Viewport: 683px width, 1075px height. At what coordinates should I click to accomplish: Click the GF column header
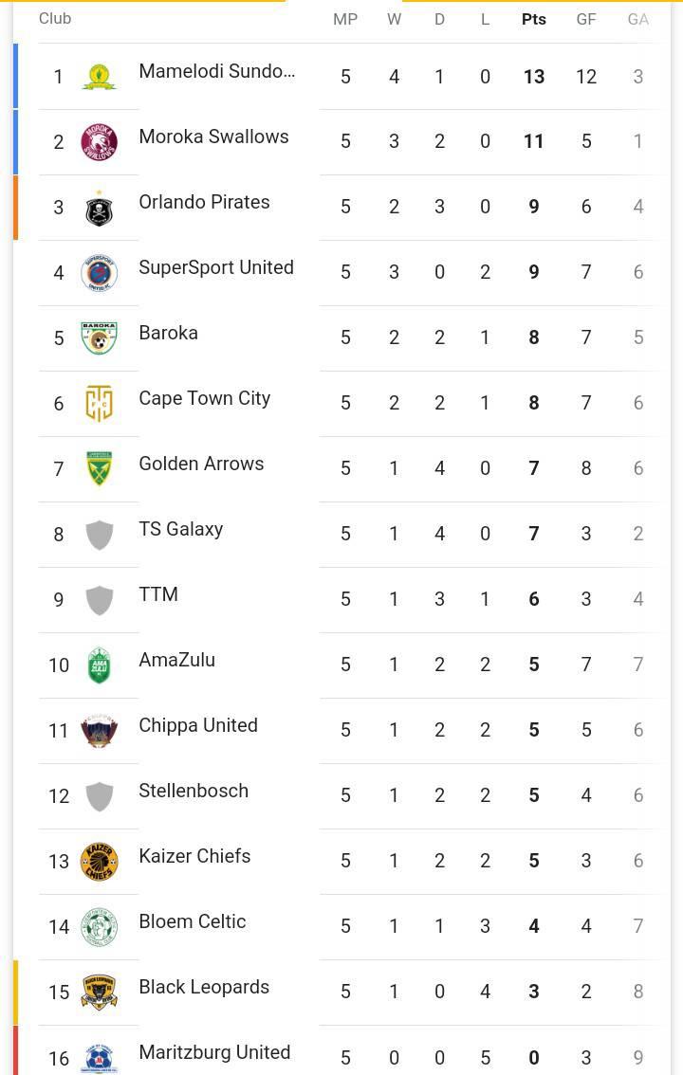click(585, 19)
